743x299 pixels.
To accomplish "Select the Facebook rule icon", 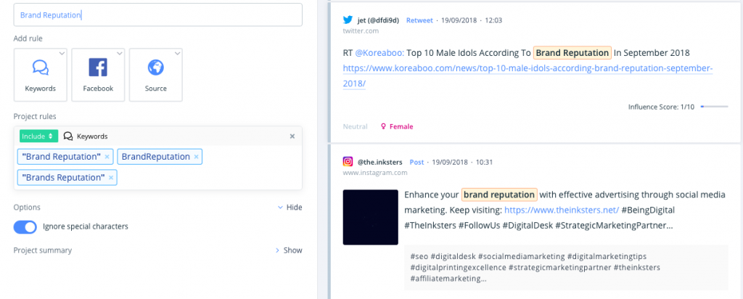I will 98,68.
